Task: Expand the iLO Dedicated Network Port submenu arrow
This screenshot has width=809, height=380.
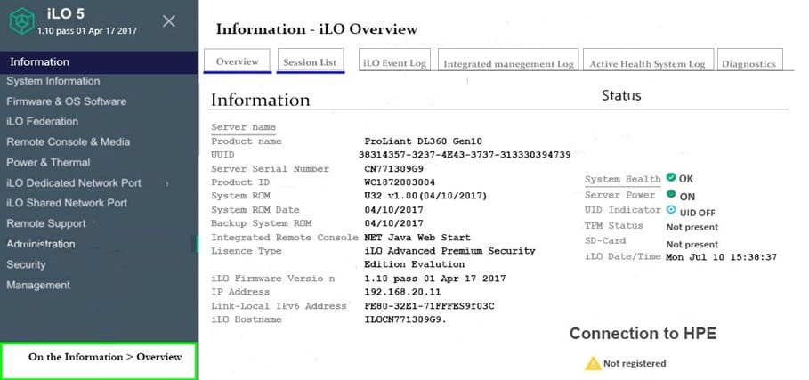Action: point(166,183)
